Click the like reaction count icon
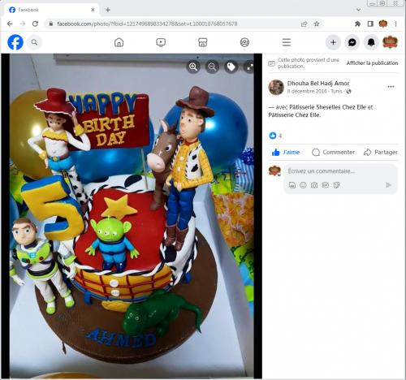 pyautogui.click(x=273, y=136)
